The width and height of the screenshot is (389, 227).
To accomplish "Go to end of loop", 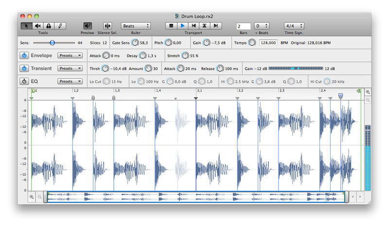I will (216, 26).
